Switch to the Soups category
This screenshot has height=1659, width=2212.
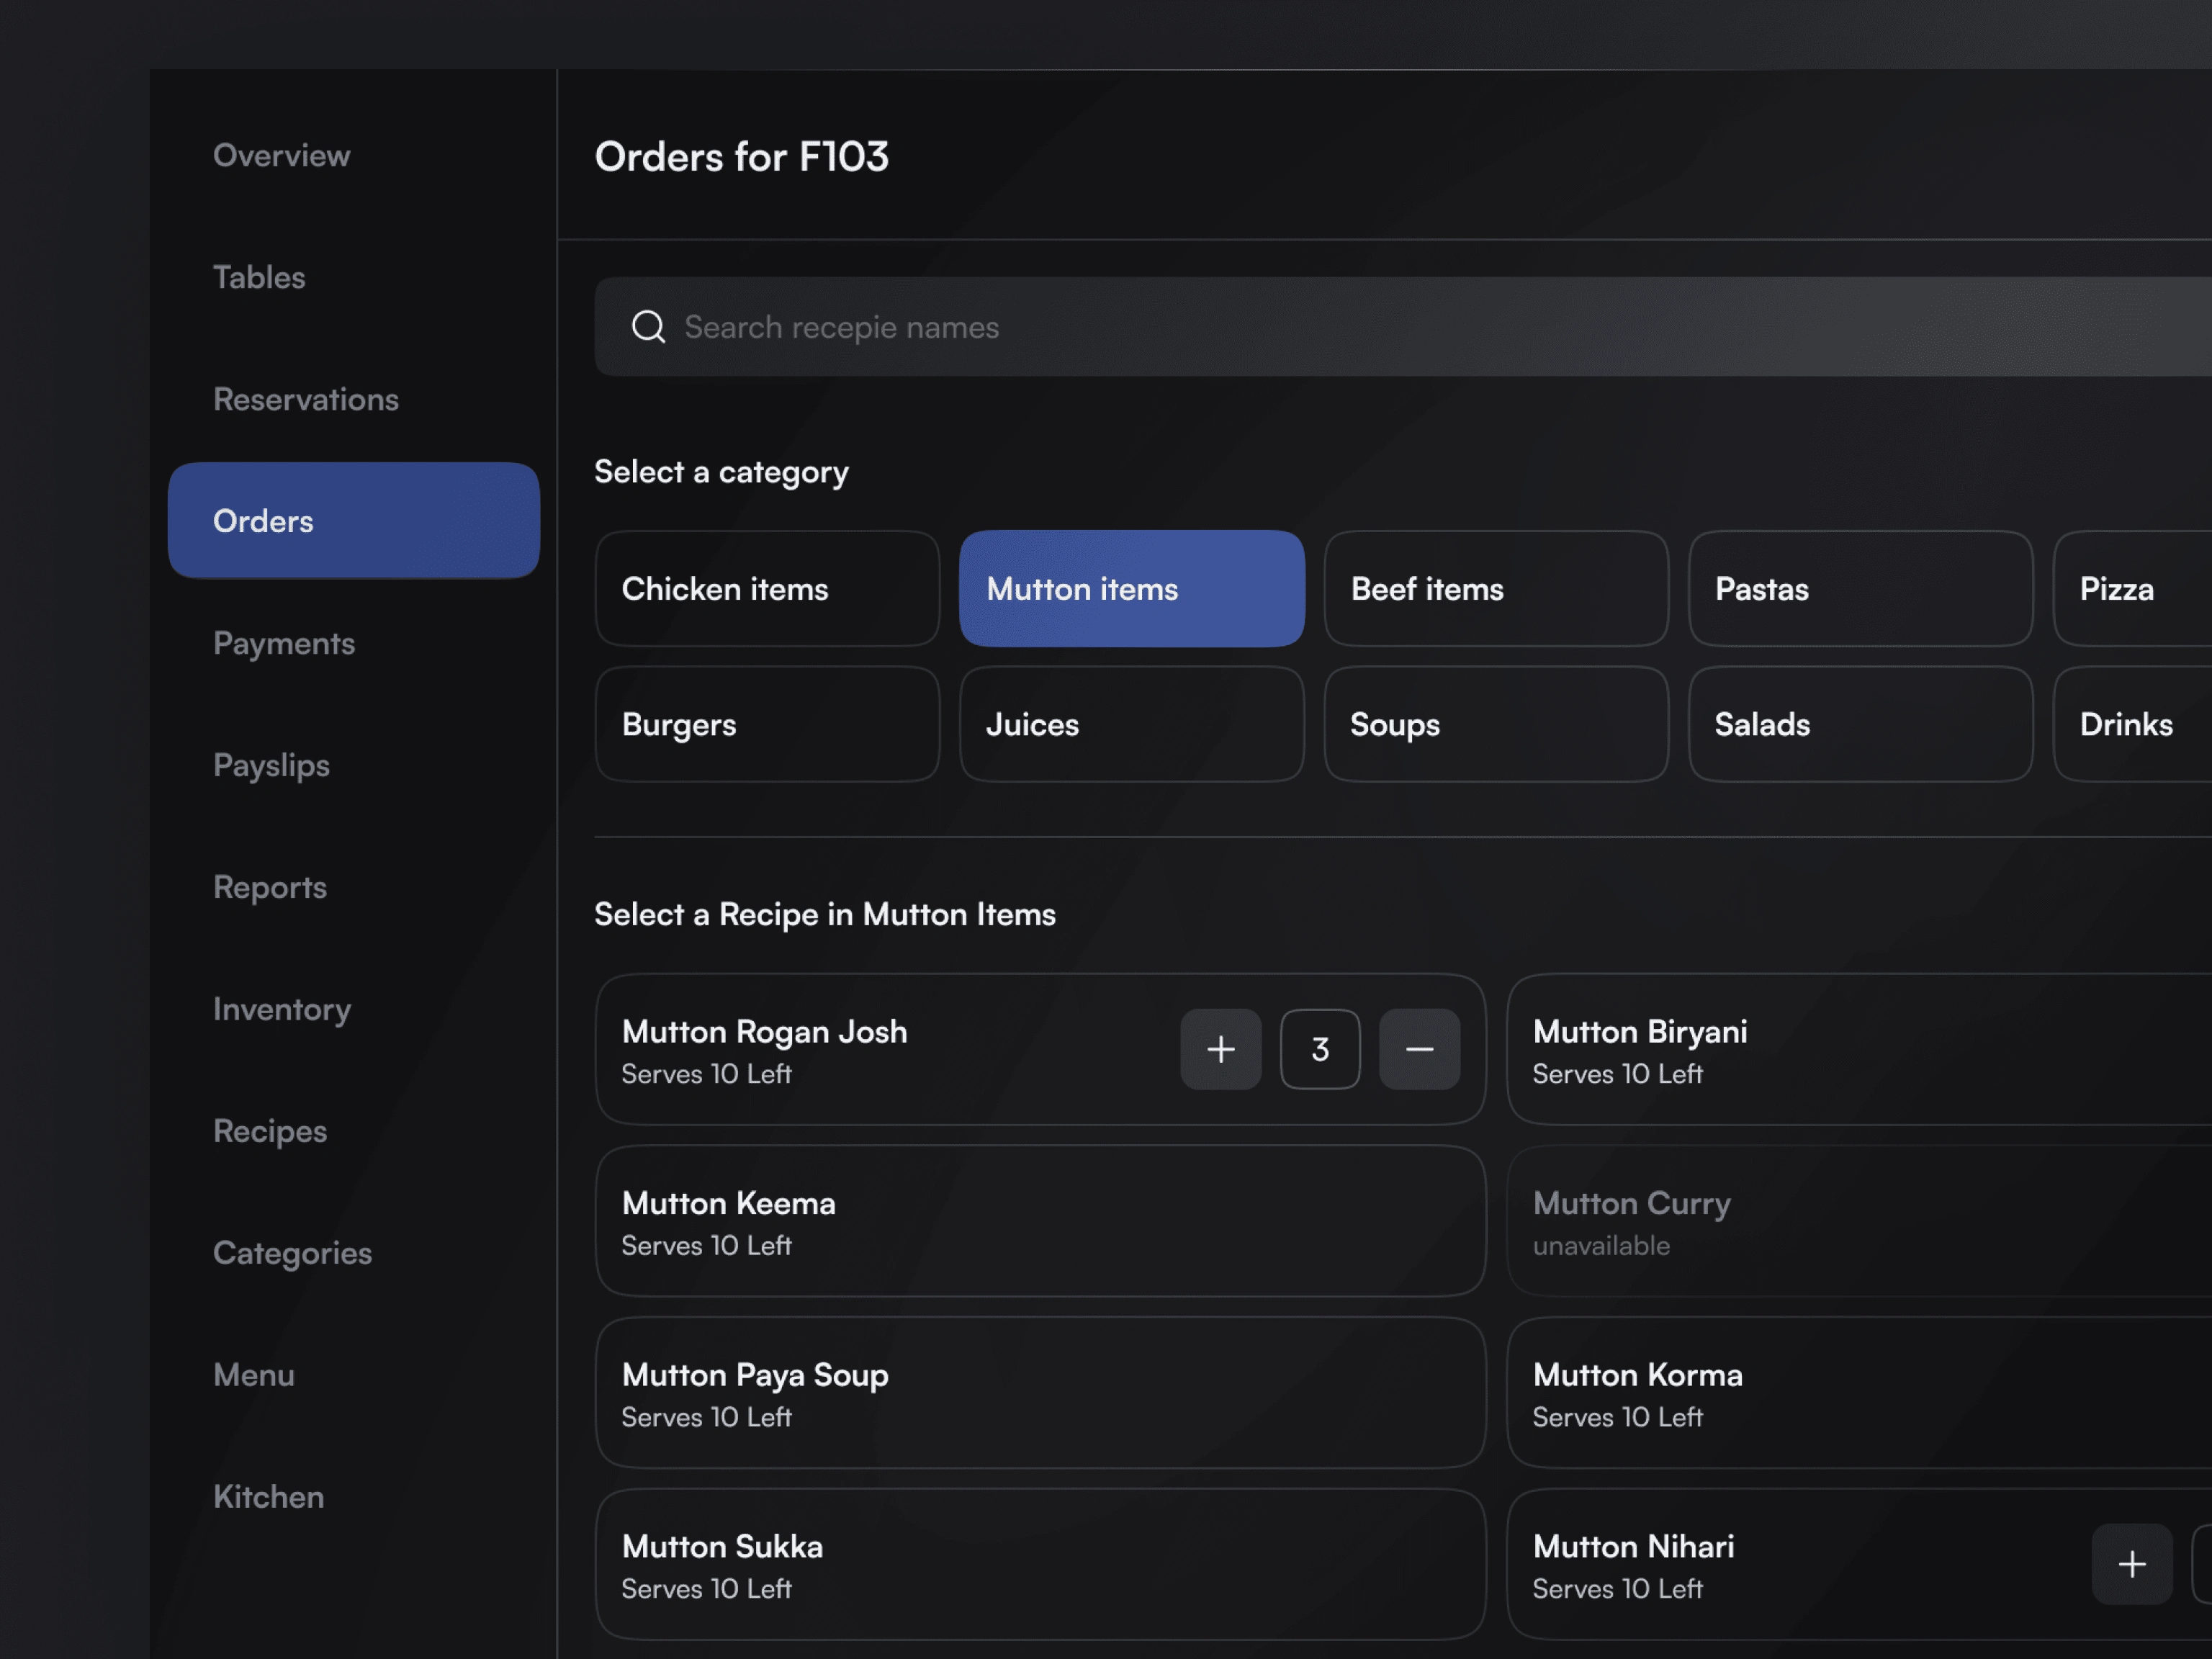(1496, 724)
